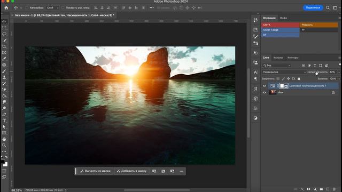Run the Резкость action button
The image size is (342, 192).
tap(319, 25)
